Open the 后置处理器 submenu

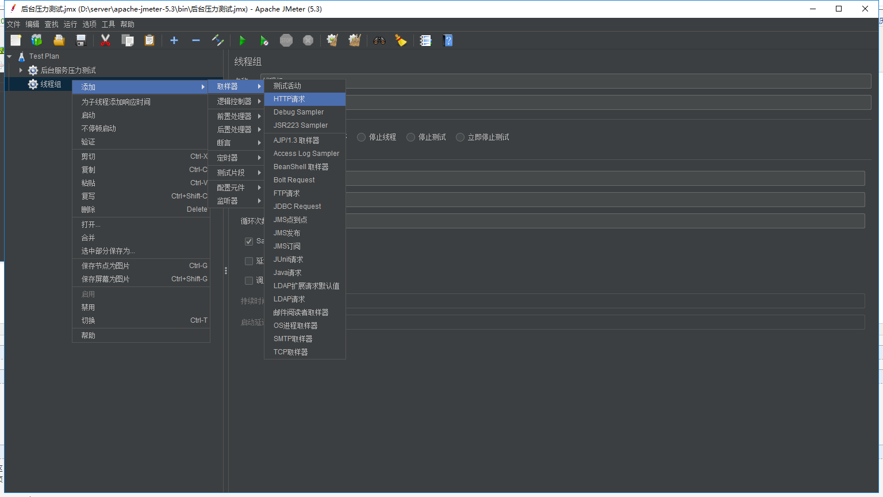(236, 129)
